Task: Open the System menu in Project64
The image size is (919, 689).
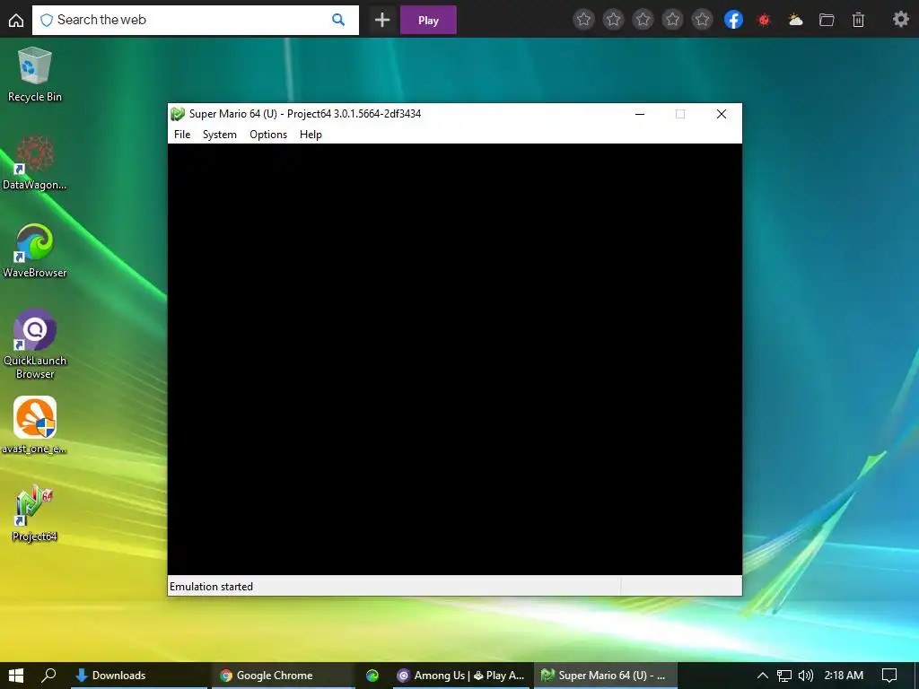Action: [219, 135]
